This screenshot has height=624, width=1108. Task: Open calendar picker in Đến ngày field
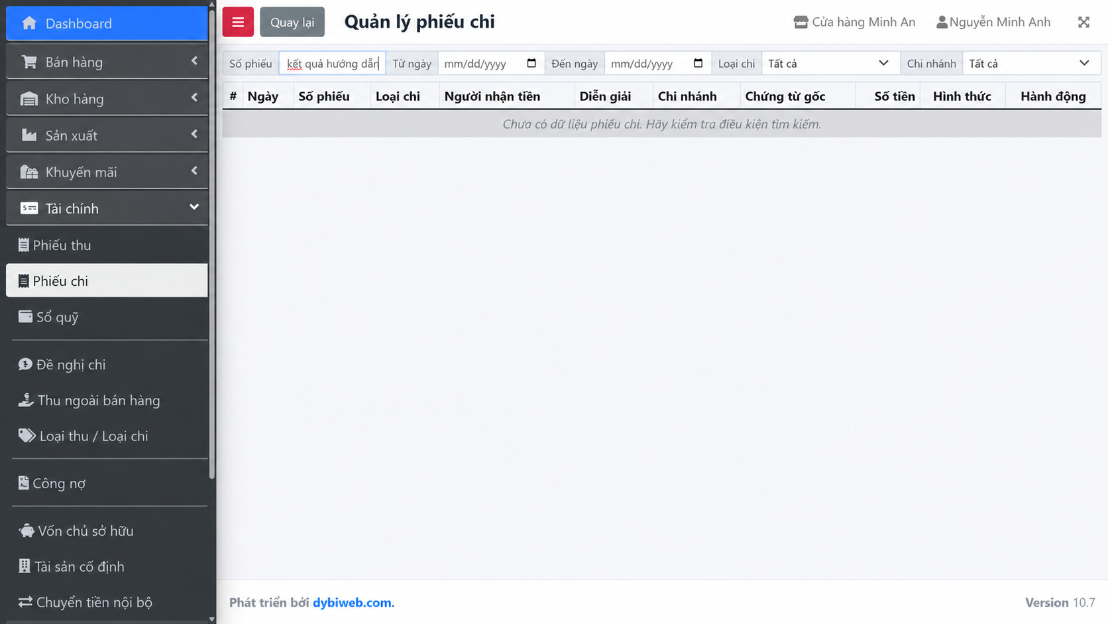coord(698,63)
